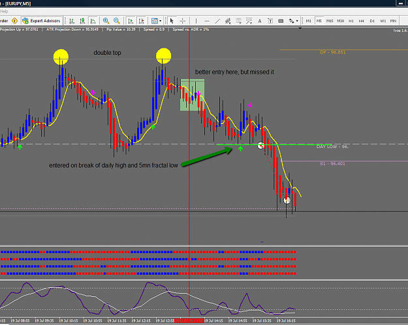Click the Arrows objects icon

[x=291, y=21]
